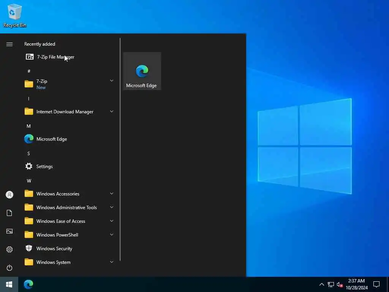
Task: Open Documents from the Start sidebar
Action: pos(9,213)
